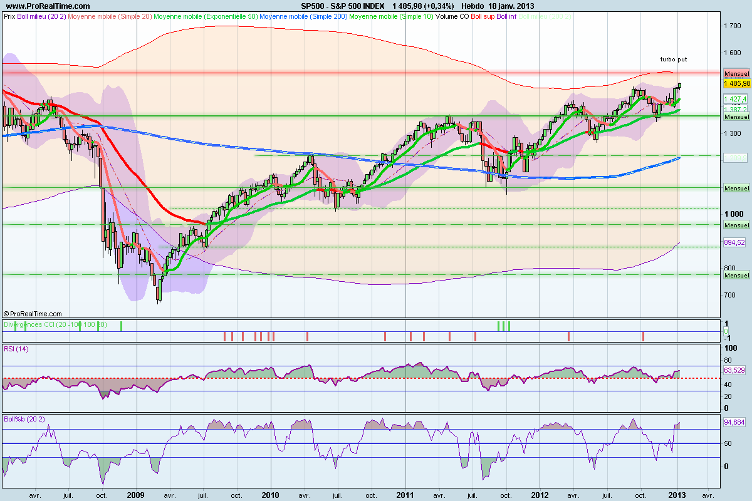Click the 2010 year label on time axis
The width and height of the screenshot is (752, 501).
coord(270,495)
